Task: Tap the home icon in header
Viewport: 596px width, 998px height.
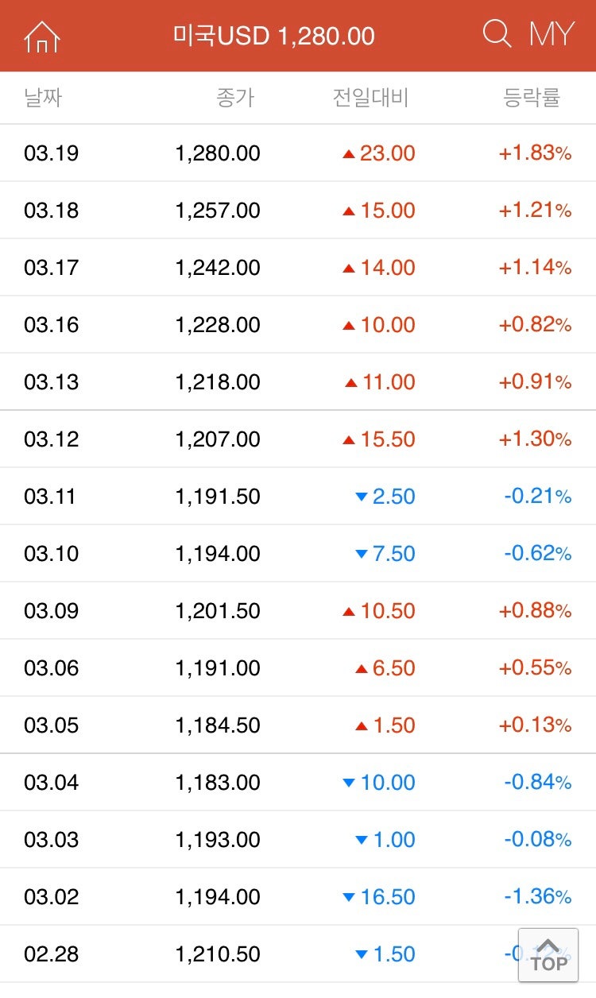Action: [x=42, y=36]
